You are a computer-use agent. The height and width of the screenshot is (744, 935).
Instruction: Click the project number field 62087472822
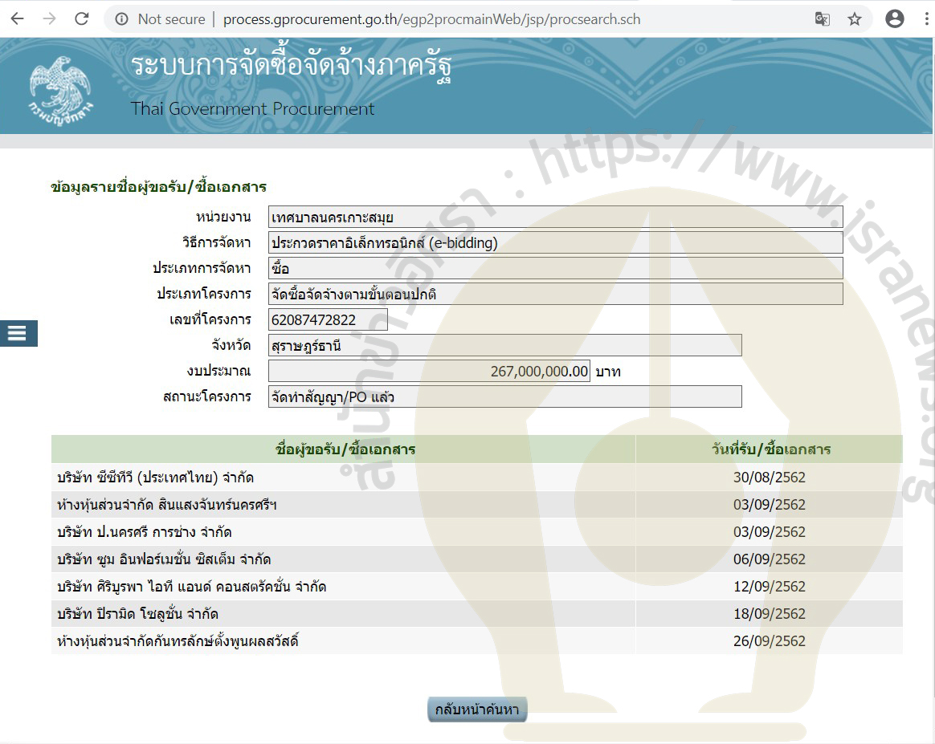pos(328,320)
